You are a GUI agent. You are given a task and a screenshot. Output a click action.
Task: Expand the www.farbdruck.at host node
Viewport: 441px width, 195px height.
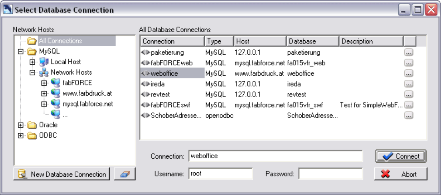pyautogui.click(x=44, y=93)
